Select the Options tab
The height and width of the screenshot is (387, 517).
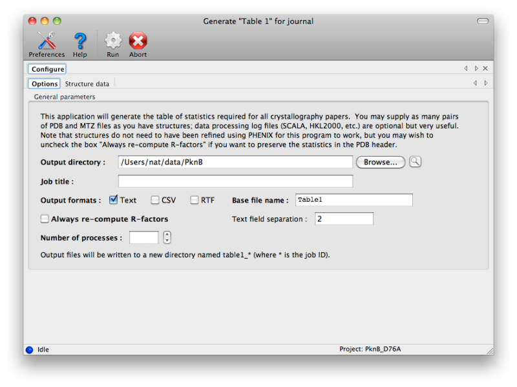coord(44,83)
